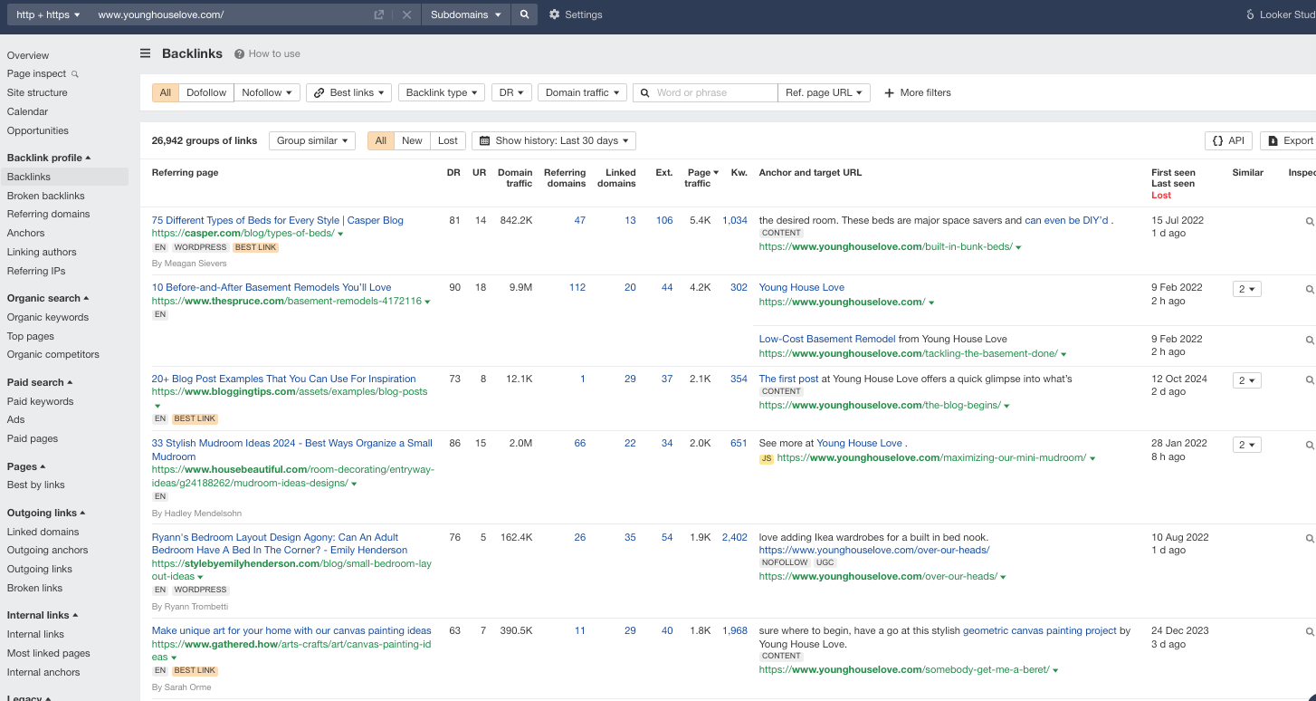The image size is (1316, 701).
Task: Open Broken backlinks in the sidebar
Action: (x=46, y=196)
